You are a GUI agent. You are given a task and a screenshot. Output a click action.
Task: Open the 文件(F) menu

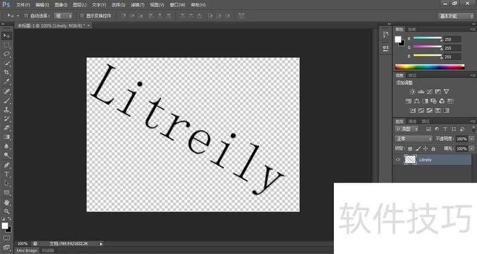(23, 5)
